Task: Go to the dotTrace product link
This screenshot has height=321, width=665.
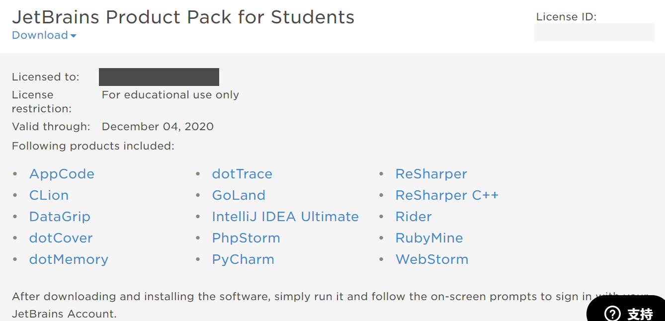Action: click(x=242, y=174)
